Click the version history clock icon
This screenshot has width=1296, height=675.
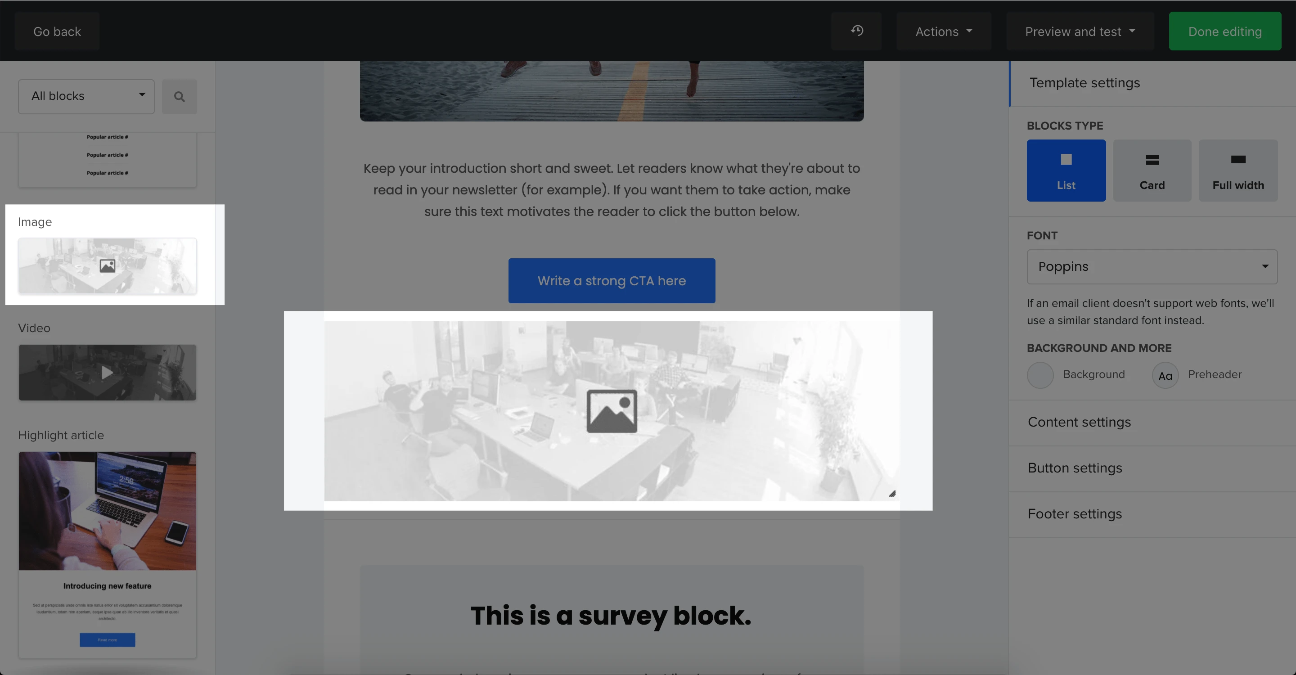click(857, 31)
